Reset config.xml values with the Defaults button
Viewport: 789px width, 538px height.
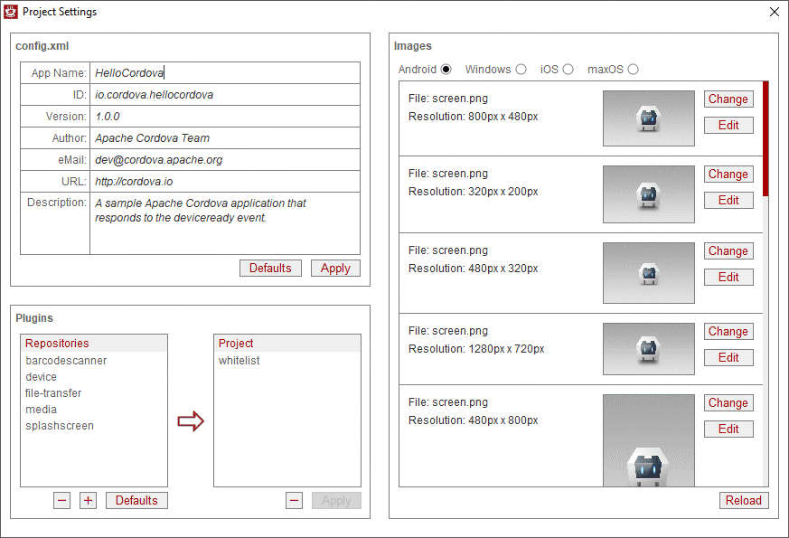tap(270, 269)
